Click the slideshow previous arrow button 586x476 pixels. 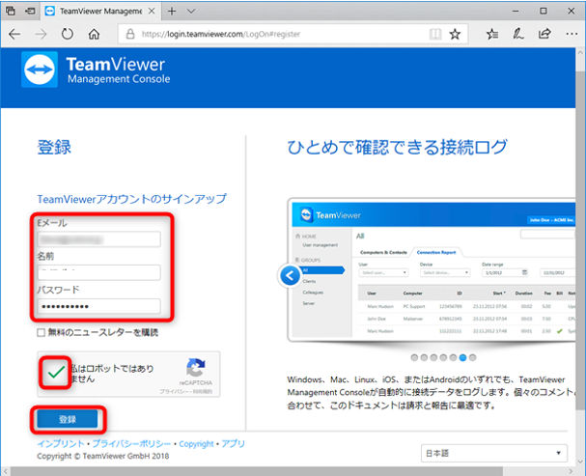coord(290,276)
